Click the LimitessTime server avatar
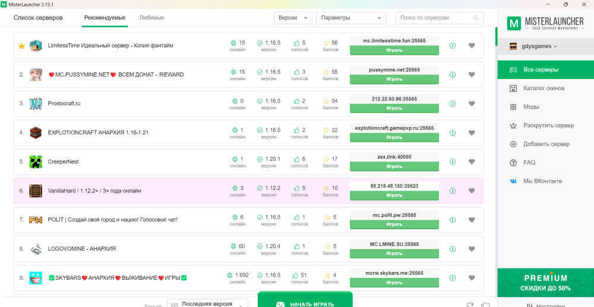Viewport: 594px width, 307px height. (36, 45)
